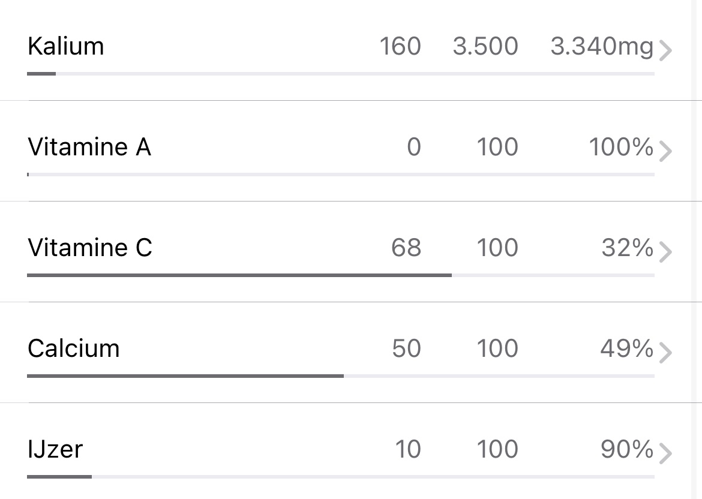
Task: Open the Vitamine C nutrient entry
Action: click(90, 248)
